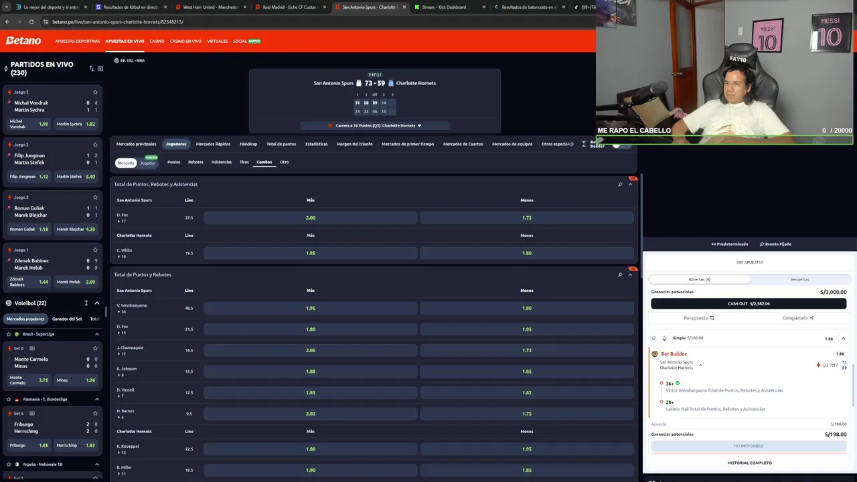The width and height of the screenshot is (857, 482).
Task: Bet D. Fox Más 2.00
Action: 311,218
